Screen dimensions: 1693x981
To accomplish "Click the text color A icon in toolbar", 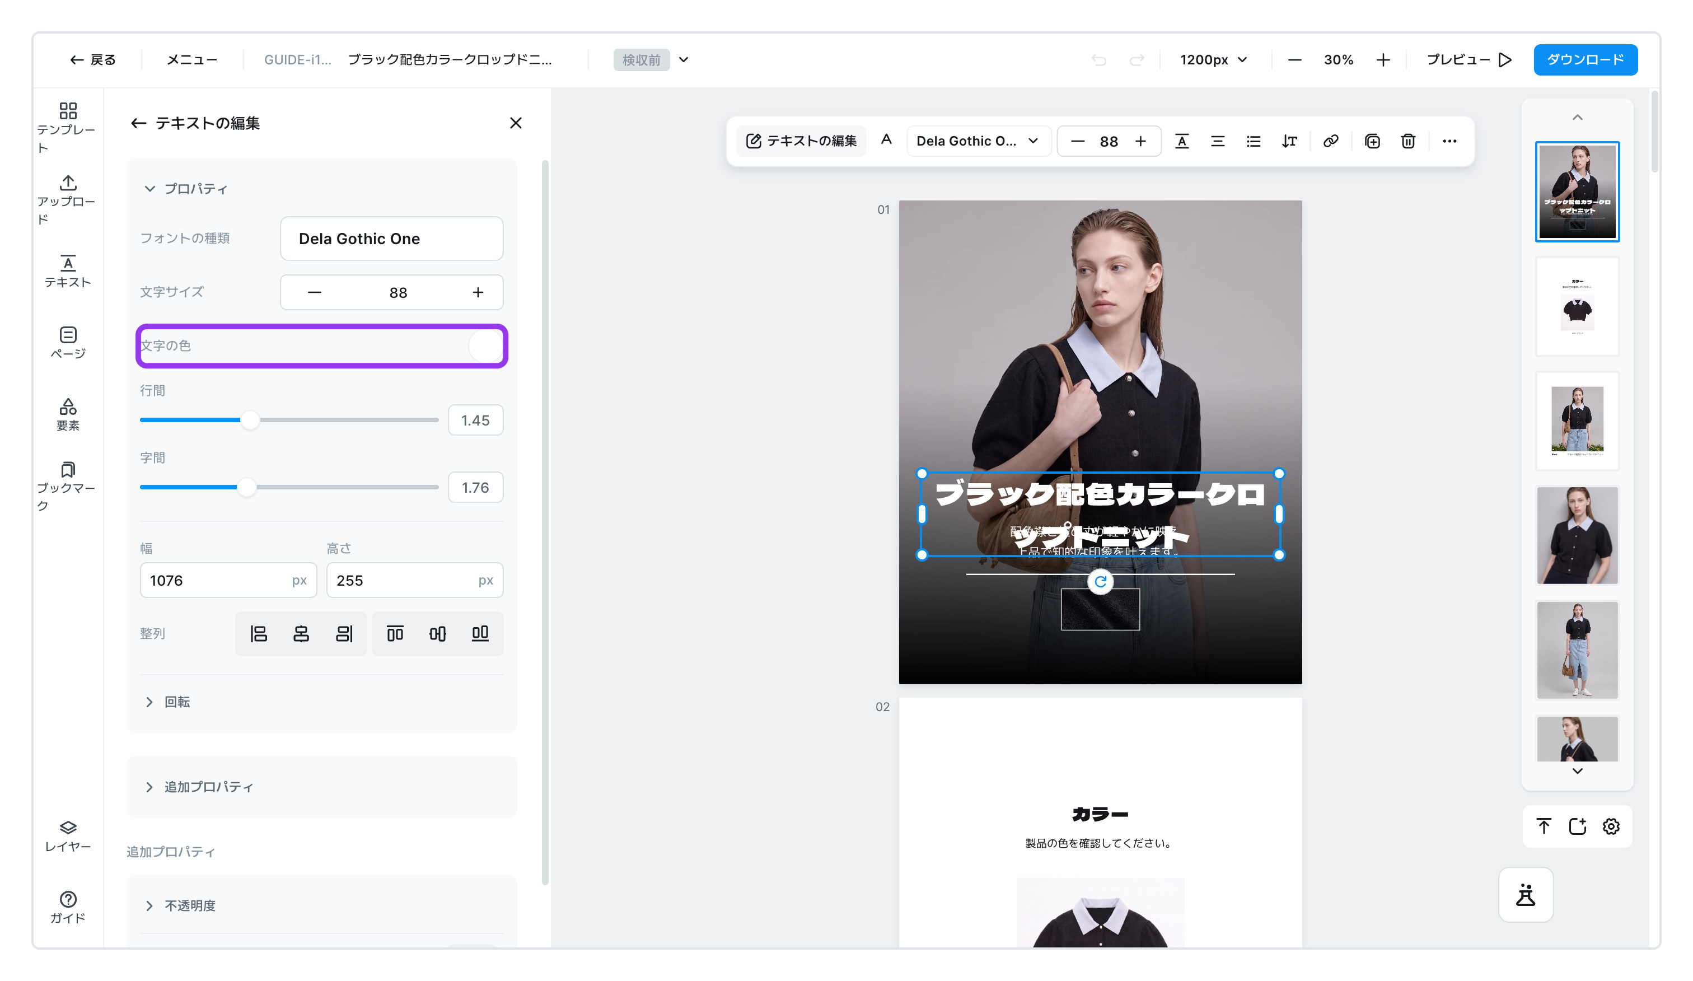I will 886,140.
